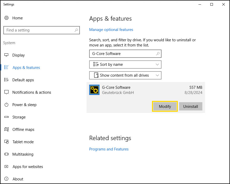
Task: Click the Apps for websites icon
Action: [6, 166]
